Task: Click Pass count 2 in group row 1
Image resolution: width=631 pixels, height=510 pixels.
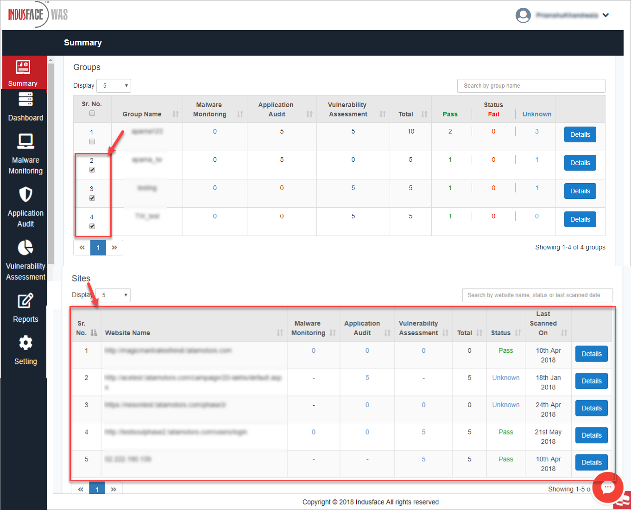Action: (450, 131)
